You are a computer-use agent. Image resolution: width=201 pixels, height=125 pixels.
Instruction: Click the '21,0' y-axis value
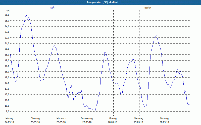click(x=7, y=43)
